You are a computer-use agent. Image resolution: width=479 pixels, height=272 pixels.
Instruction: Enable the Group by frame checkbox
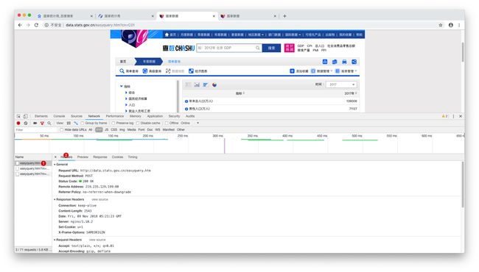coord(83,123)
